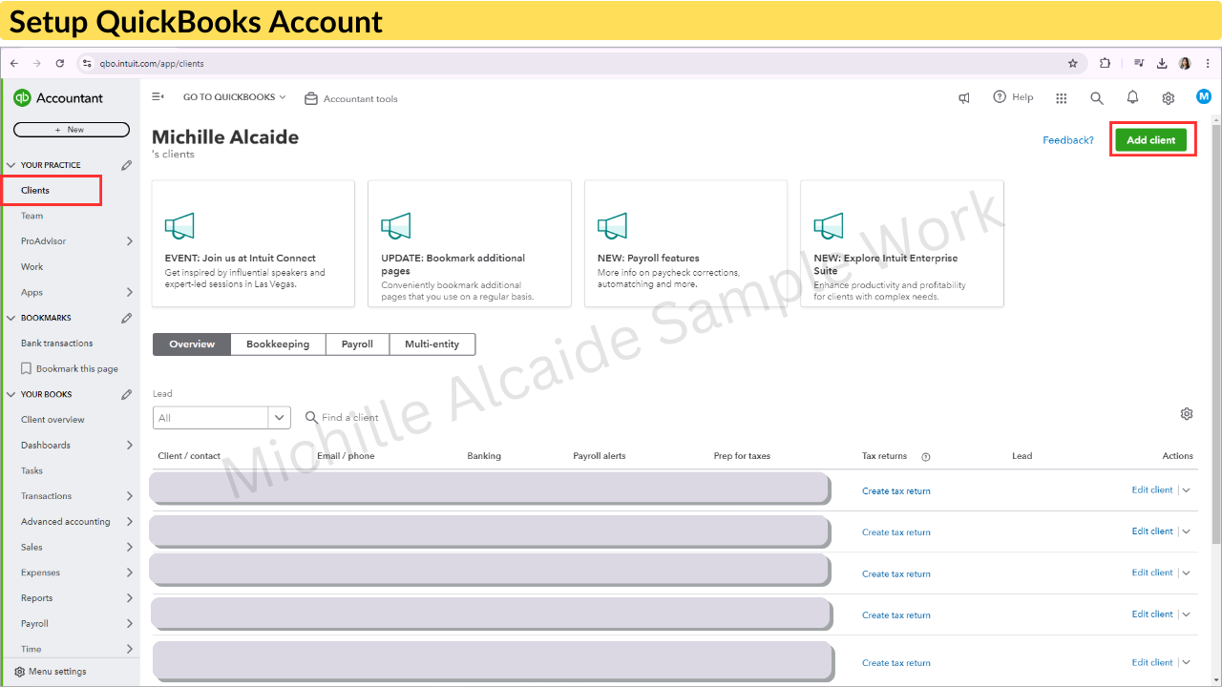
Task: Open Help from the question mark icon
Action: tap(1000, 97)
